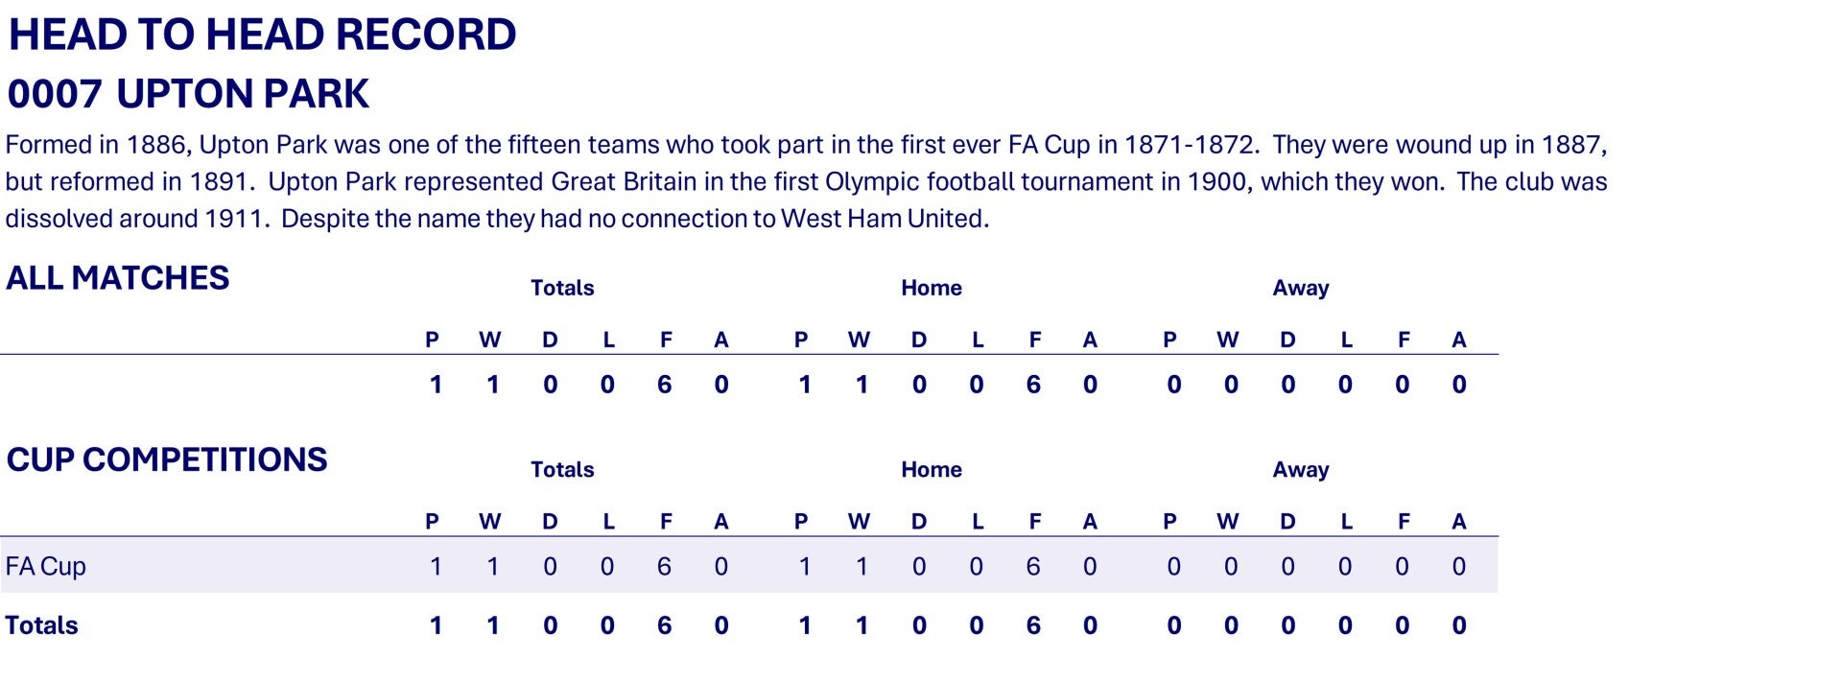Click the Totals column header under All Matches

point(562,288)
